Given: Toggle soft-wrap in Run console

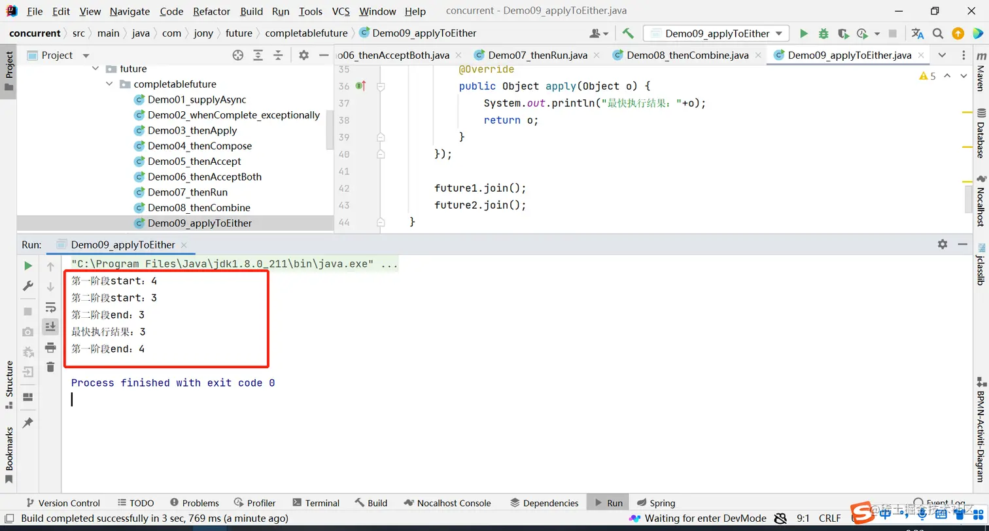Looking at the screenshot, I should point(50,307).
